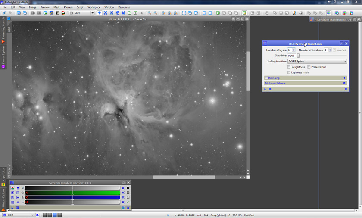This screenshot has width=362, height=218.
Task: Enable the To lightness checkbox
Action: coord(289,67)
